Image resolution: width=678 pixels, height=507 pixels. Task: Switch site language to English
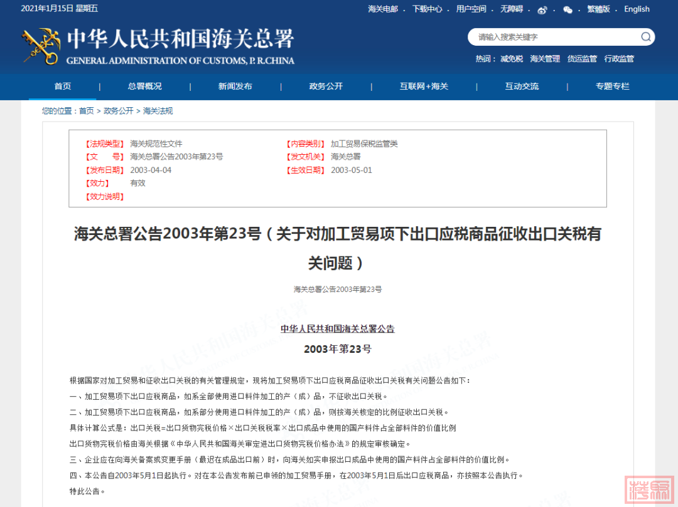tap(637, 9)
